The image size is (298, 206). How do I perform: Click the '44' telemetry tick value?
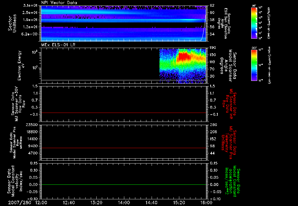(x=212, y=153)
